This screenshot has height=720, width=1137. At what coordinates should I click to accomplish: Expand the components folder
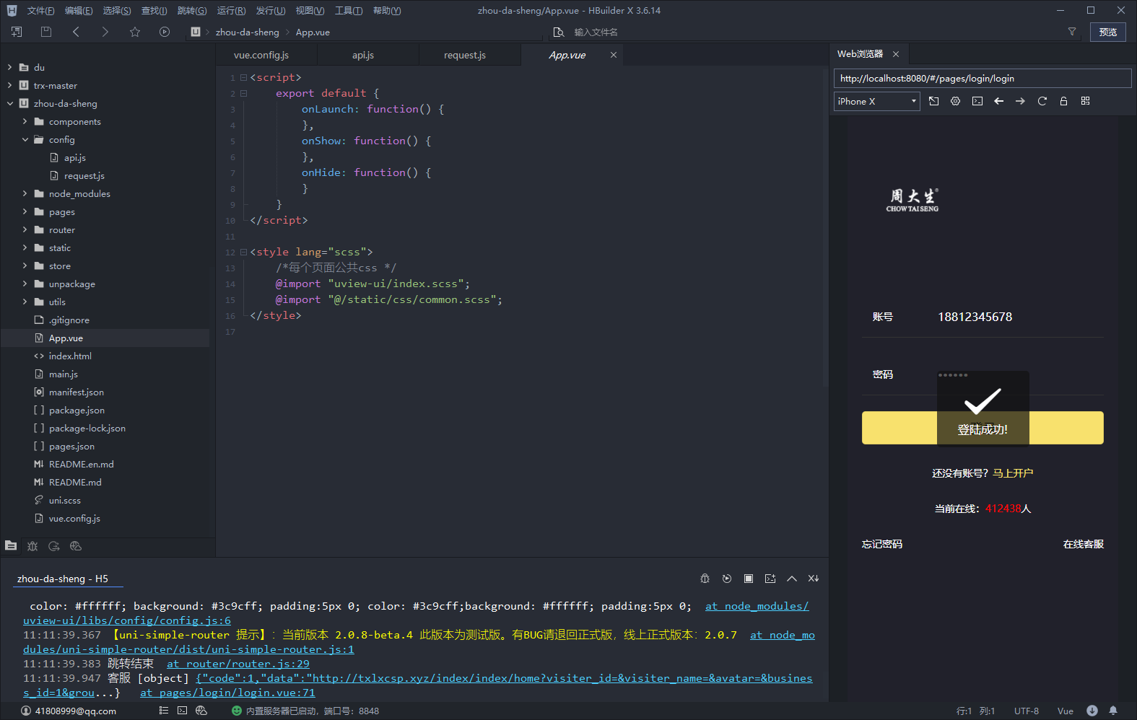pyautogui.click(x=25, y=121)
